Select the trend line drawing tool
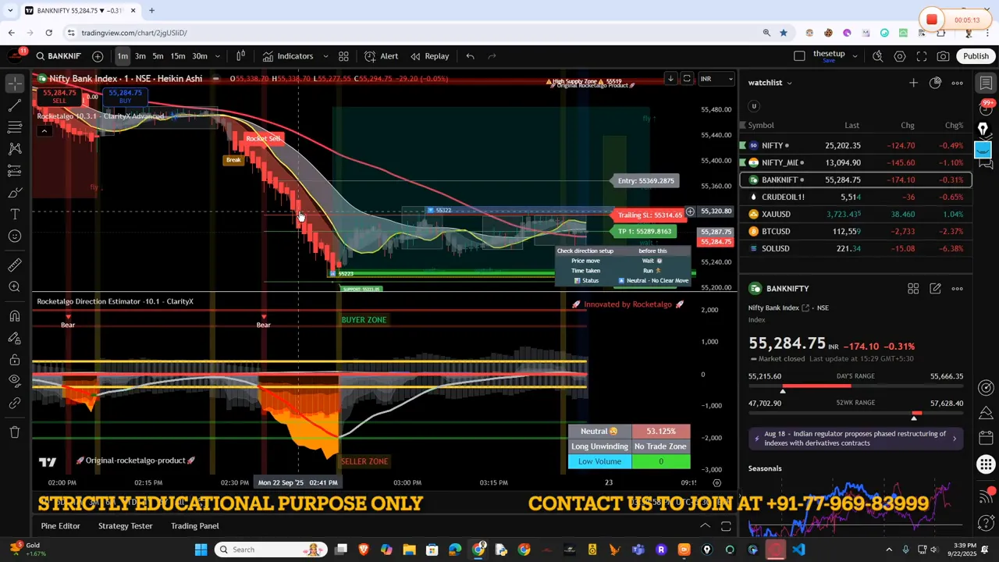Screen dimensions: 999x562 [x=15, y=105]
